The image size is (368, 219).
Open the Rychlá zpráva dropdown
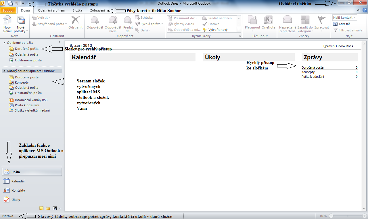149,24
